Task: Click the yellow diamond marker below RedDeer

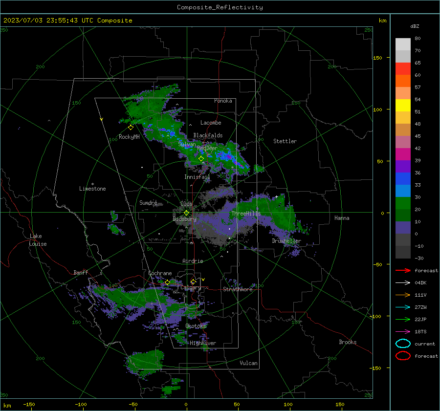Action: click(201, 159)
